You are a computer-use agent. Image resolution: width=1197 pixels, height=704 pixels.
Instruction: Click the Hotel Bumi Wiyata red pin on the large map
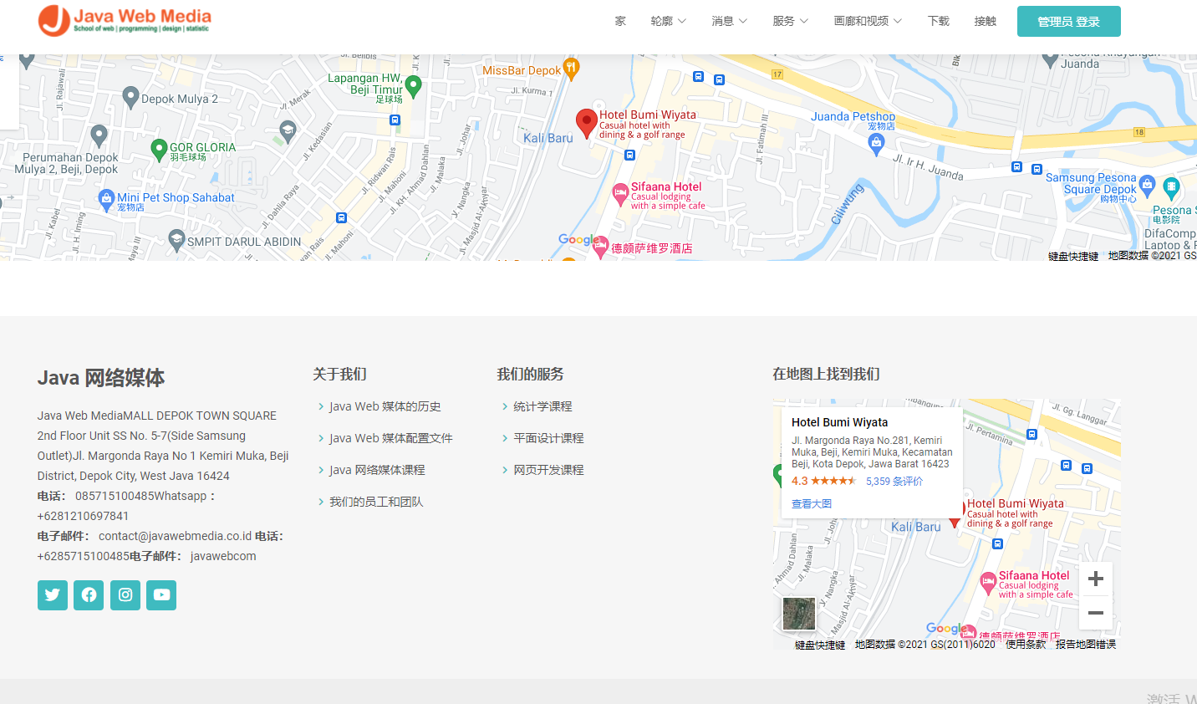pyautogui.click(x=587, y=123)
